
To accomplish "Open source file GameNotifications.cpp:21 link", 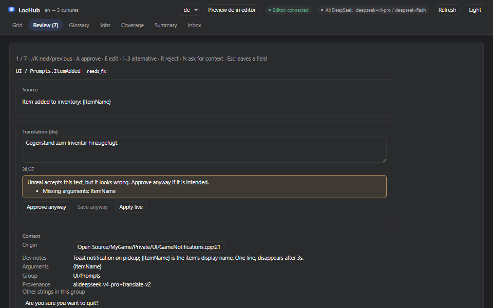I will click(149, 247).
